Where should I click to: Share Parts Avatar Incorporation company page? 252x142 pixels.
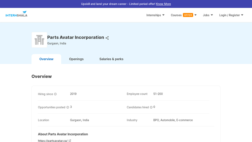point(107,38)
